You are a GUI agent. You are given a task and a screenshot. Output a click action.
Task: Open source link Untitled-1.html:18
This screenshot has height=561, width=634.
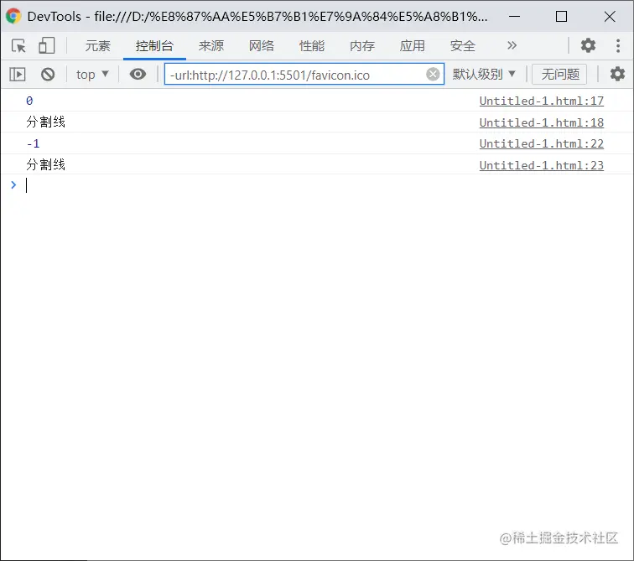tap(542, 122)
